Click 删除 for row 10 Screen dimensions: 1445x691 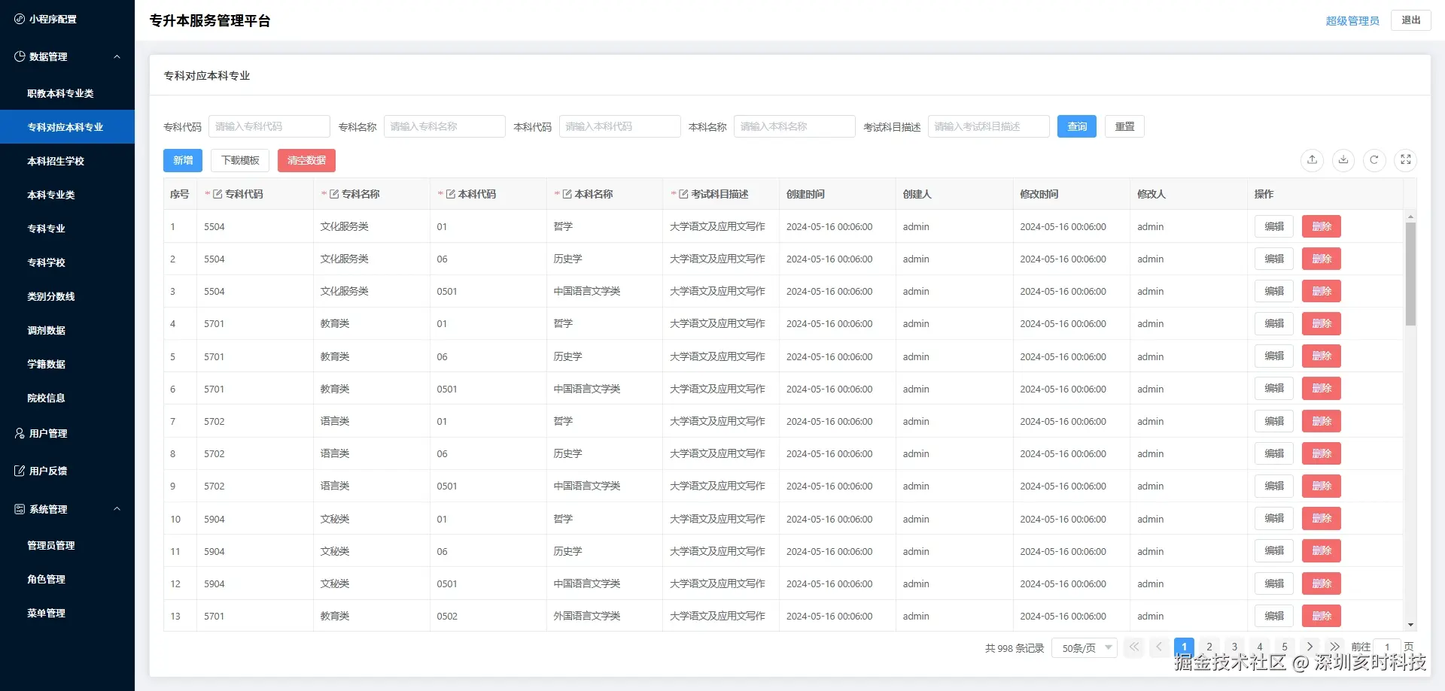1322,519
